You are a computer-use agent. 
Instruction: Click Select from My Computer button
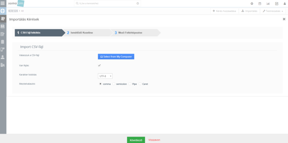coord(116,57)
